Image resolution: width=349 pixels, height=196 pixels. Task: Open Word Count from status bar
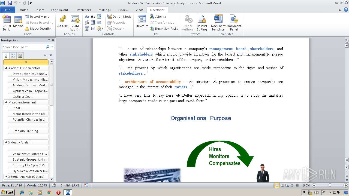point(37,185)
